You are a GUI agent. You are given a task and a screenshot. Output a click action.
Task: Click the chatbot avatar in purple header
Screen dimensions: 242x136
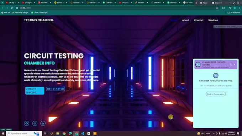198,65
